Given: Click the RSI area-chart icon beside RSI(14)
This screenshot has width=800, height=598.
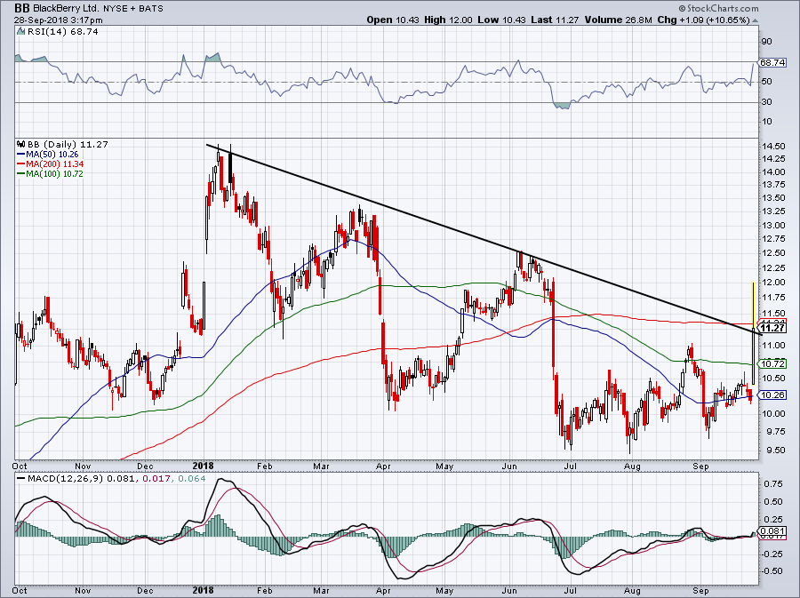Looking at the screenshot, I should pyautogui.click(x=21, y=31).
